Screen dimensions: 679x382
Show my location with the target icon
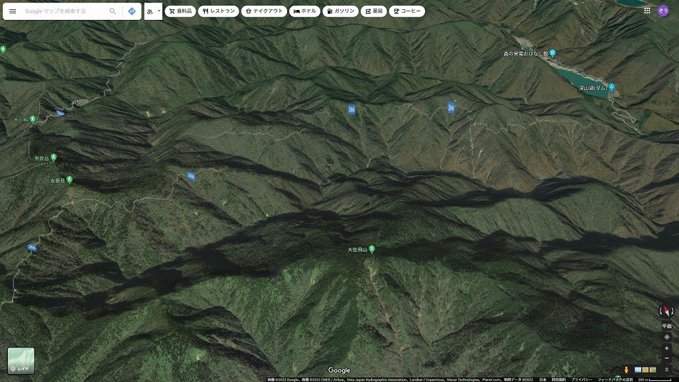click(666, 337)
